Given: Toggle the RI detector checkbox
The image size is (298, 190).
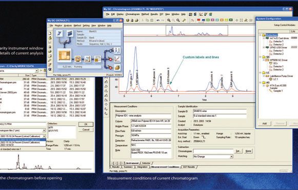Looking at the screenshot, I should [50, 128].
